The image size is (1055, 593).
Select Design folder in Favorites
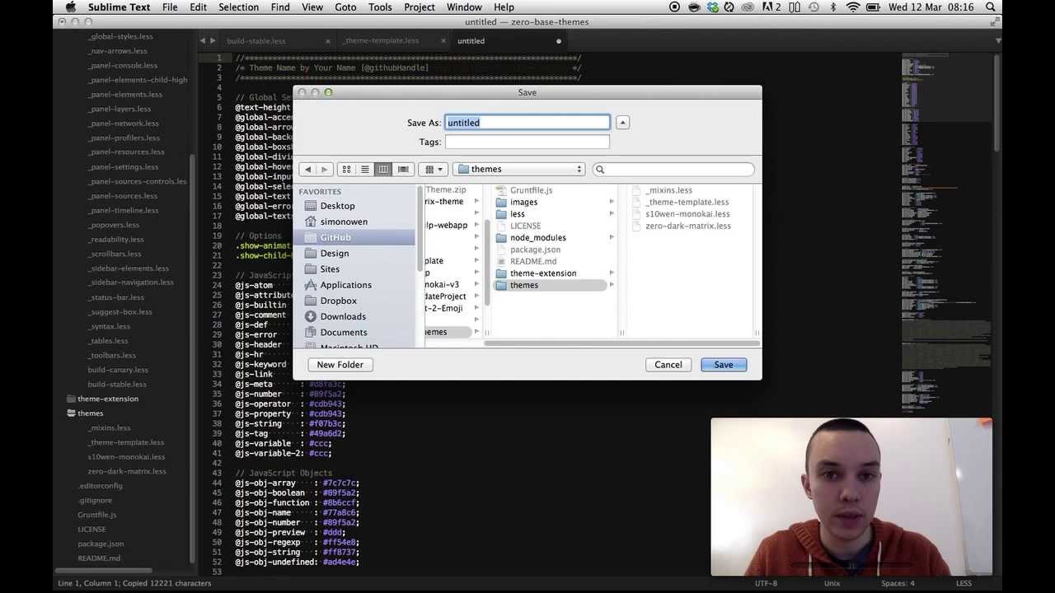click(335, 253)
